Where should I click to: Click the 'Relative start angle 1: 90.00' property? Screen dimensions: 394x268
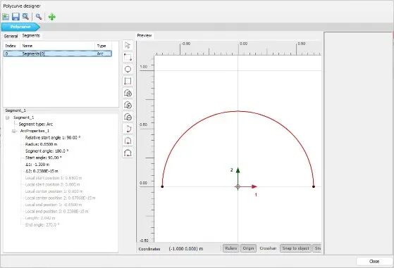pos(53,138)
